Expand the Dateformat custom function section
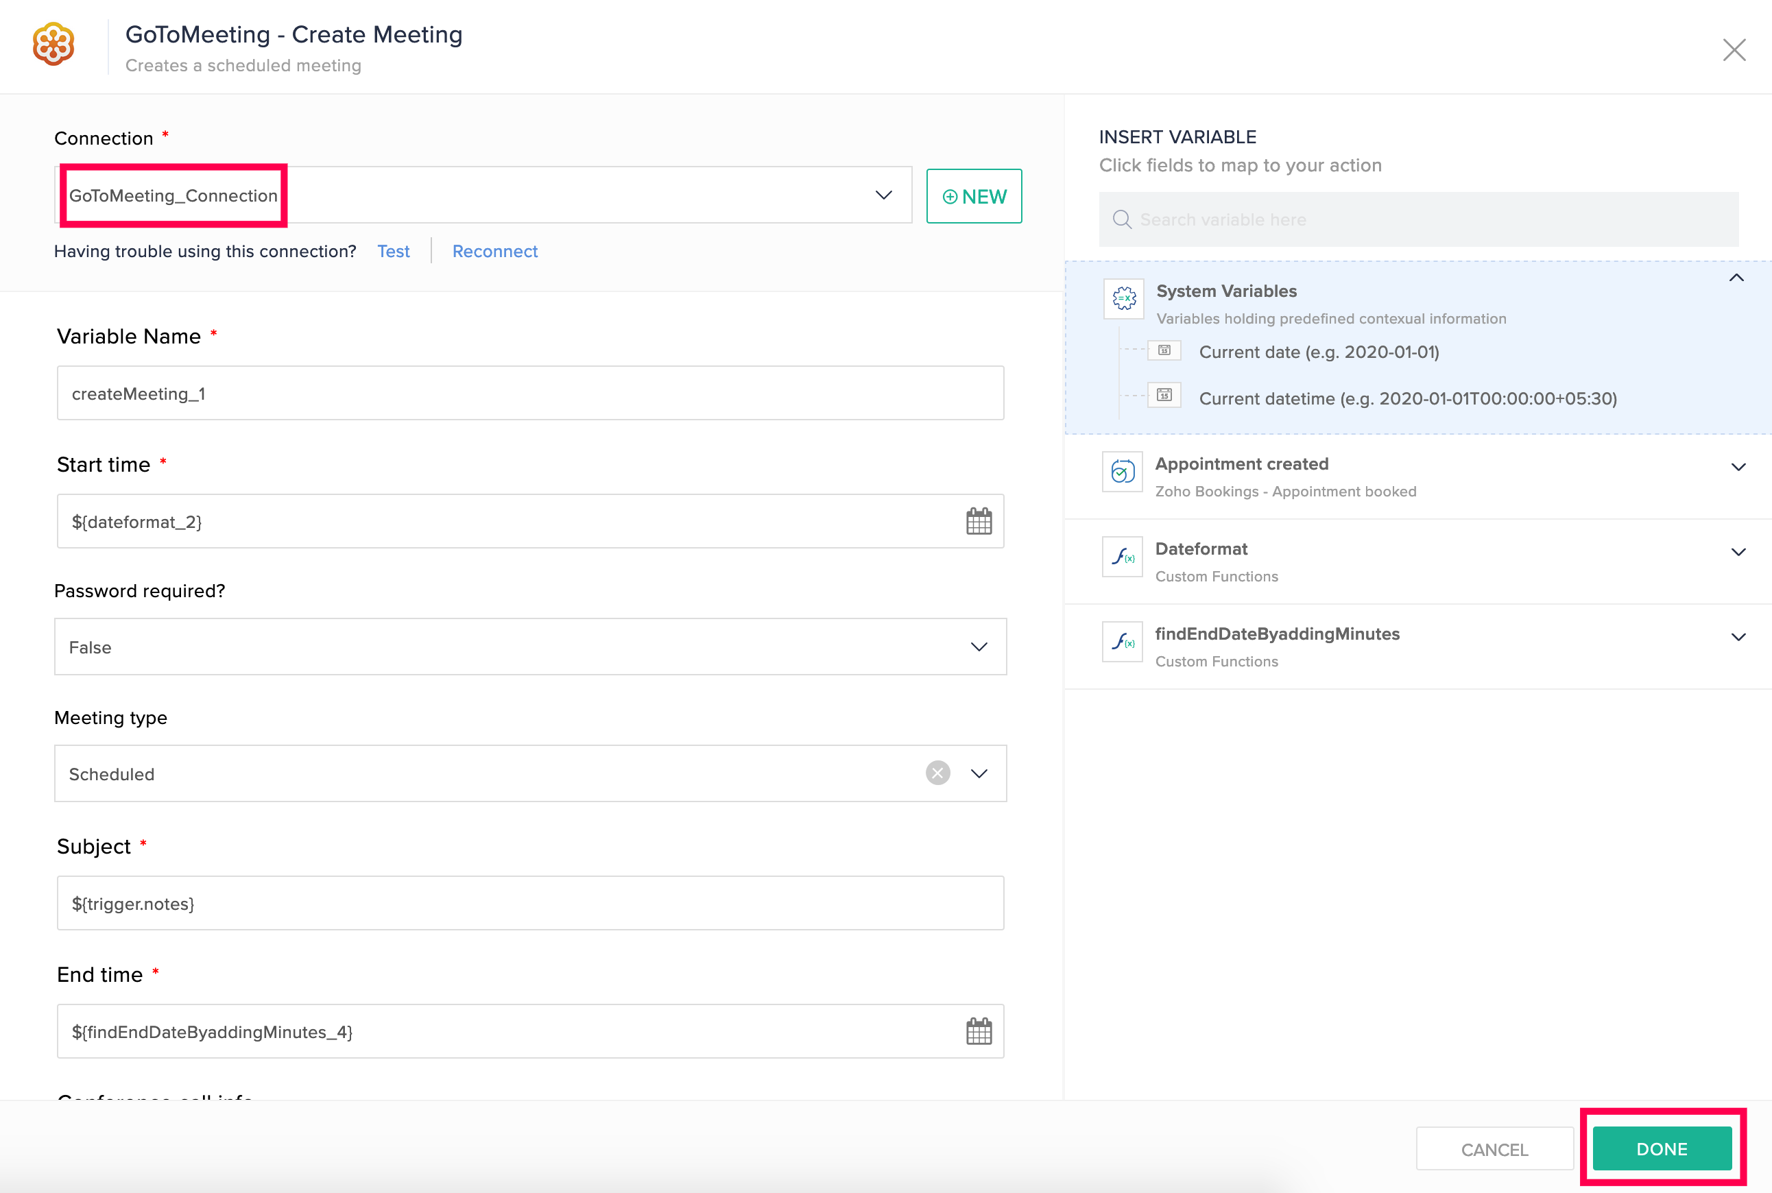Image resolution: width=1772 pixels, height=1193 pixels. tap(1738, 553)
